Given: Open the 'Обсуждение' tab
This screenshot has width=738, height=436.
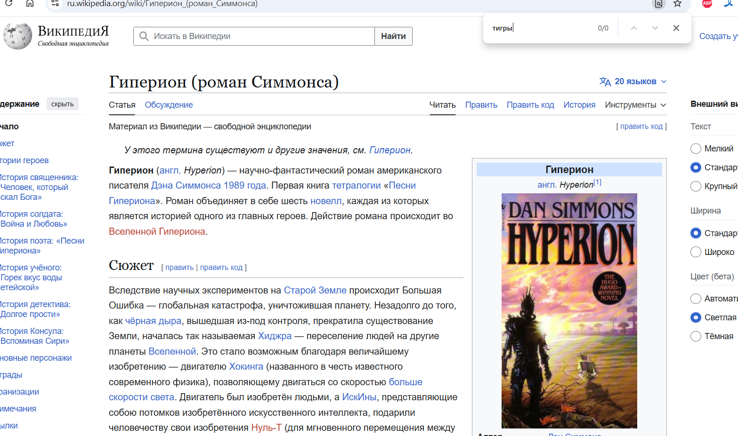Looking at the screenshot, I should click(169, 105).
